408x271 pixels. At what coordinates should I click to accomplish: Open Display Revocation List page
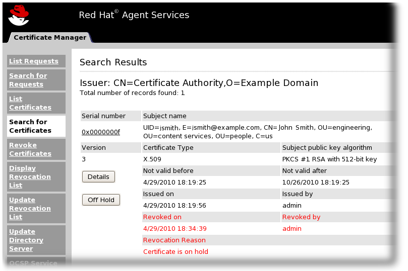tap(30, 176)
